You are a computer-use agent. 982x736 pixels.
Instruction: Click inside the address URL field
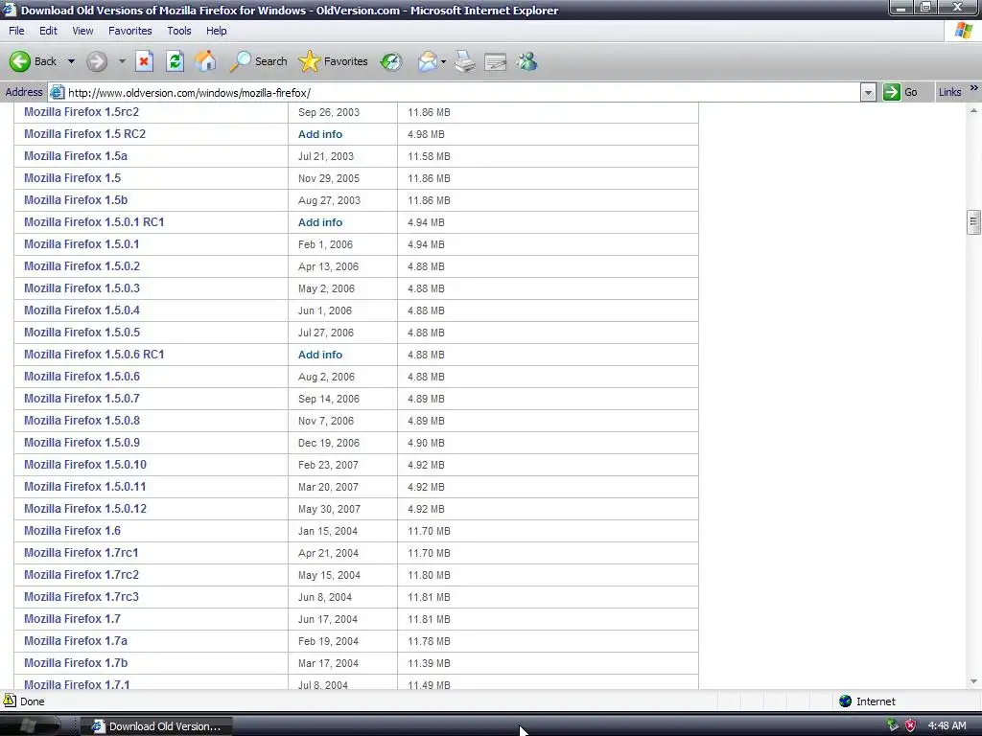click(463, 93)
